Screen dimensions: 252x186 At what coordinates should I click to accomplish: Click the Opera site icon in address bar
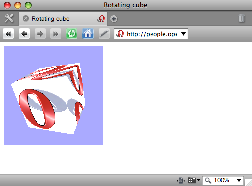coord(120,34)
